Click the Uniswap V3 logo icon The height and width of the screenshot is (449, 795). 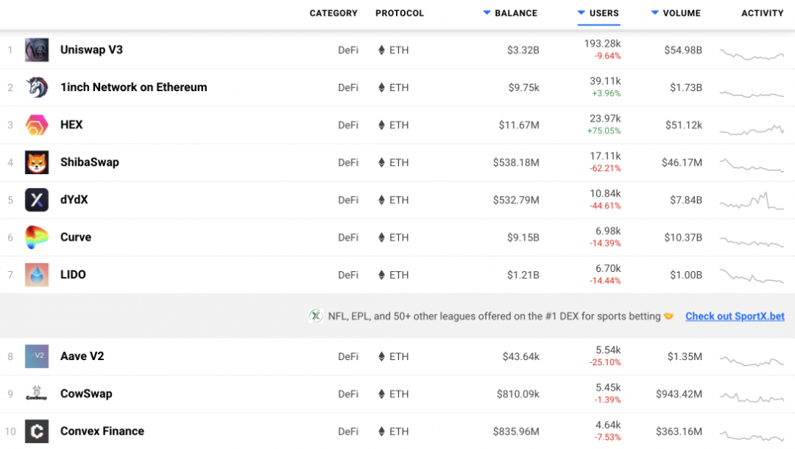click(x=37, y=50)
